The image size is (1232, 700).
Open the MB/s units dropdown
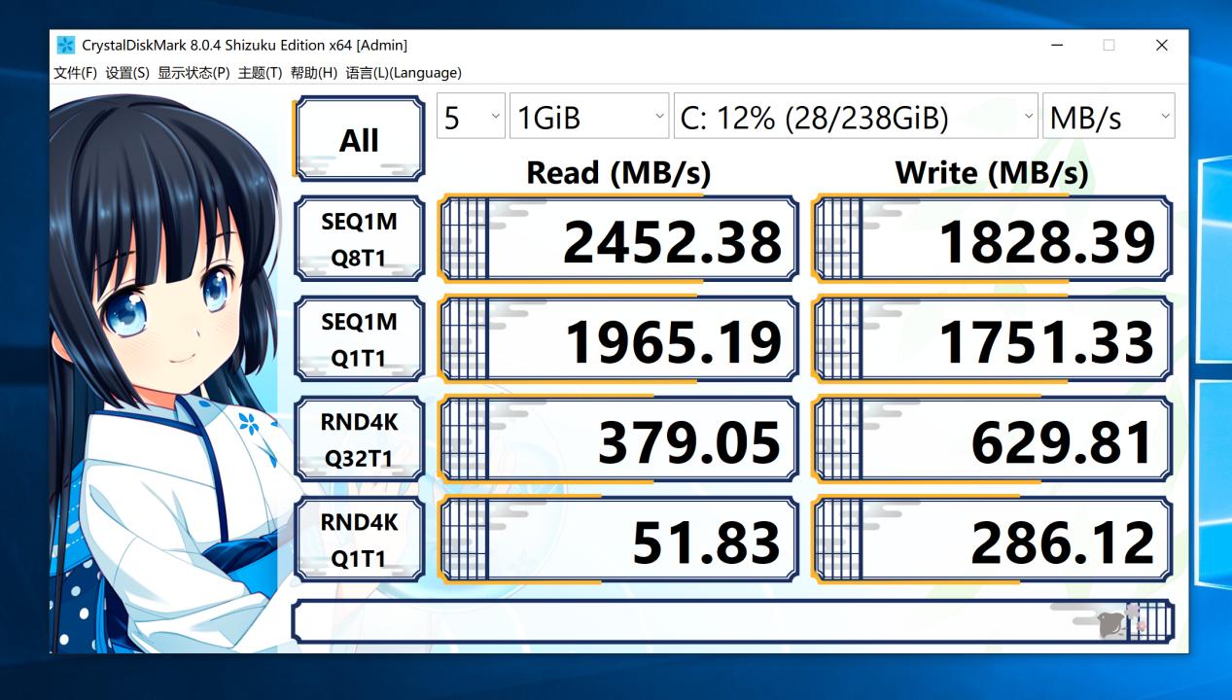(x=1109, y=116)
